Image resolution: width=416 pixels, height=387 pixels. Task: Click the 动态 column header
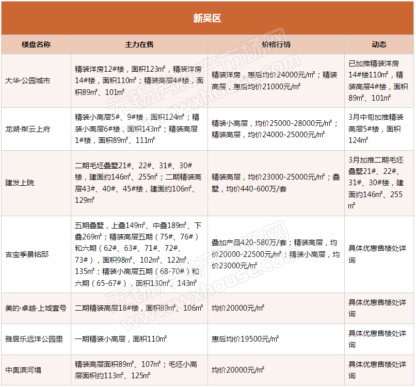click(x=379, y=45)
